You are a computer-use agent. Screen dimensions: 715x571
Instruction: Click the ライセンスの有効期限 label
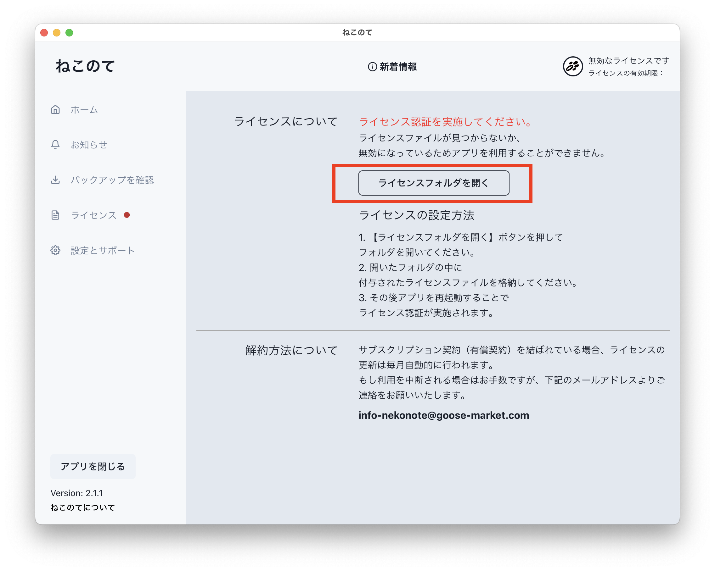point(625,73)
